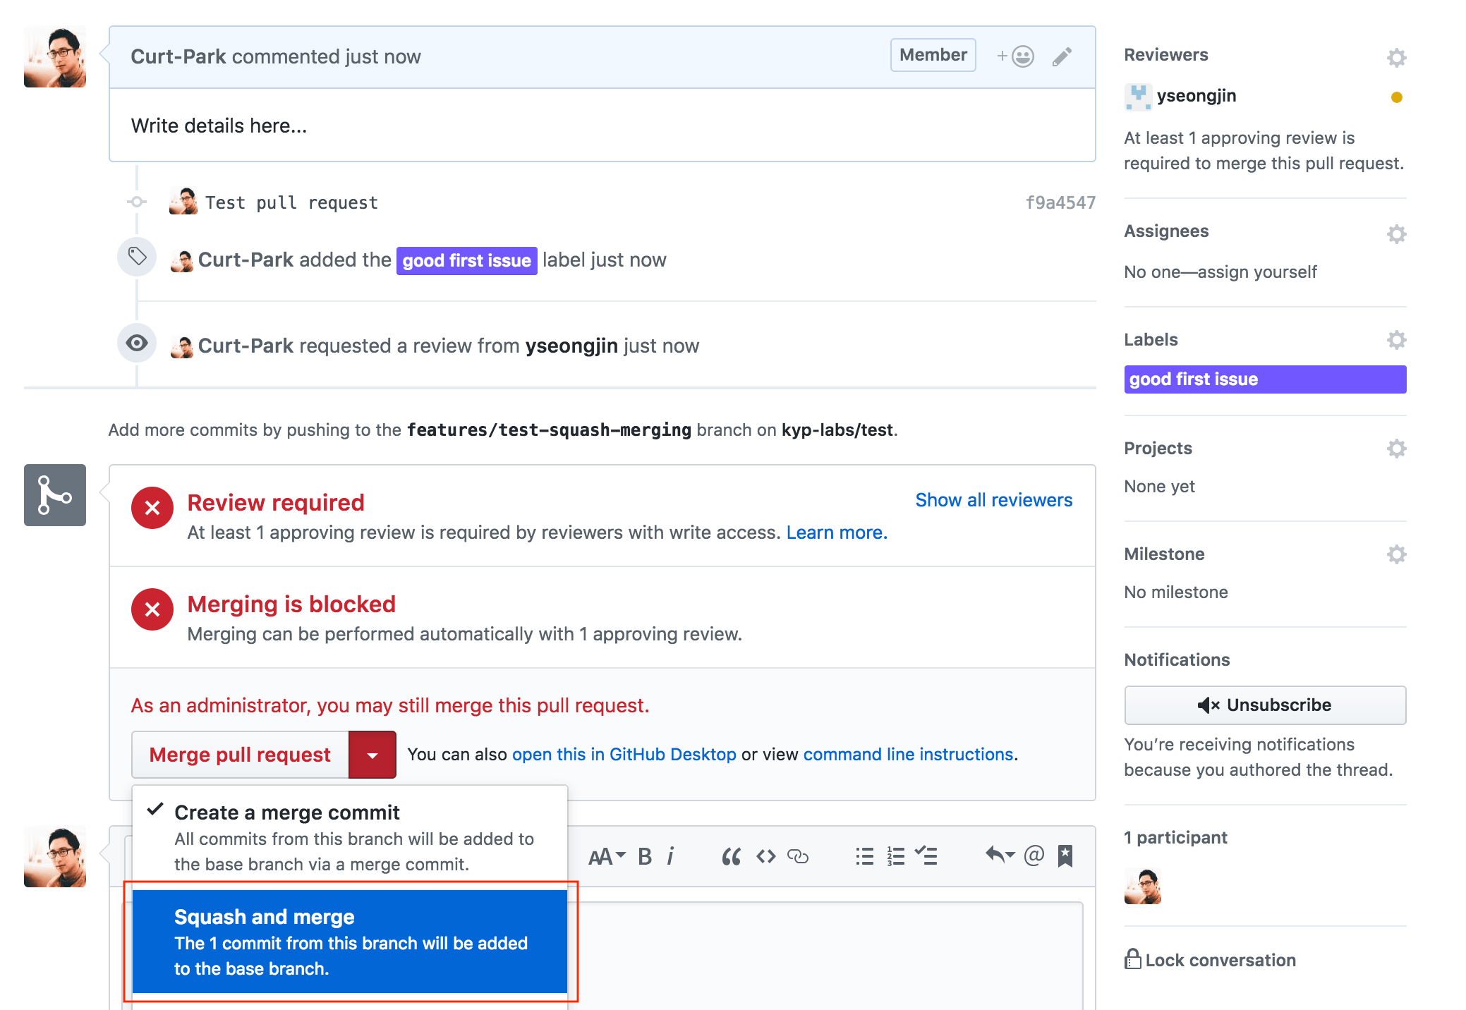Open the Reviewers gear settings
This screenshot has height=1010, width=1466.
tap(1396, 57)
